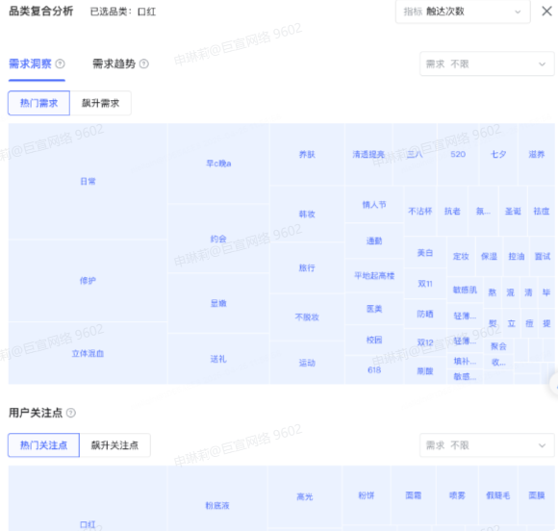
Task: Open the 需求 不限 dropdown beside 需求趋势
Action: [487, 64]
